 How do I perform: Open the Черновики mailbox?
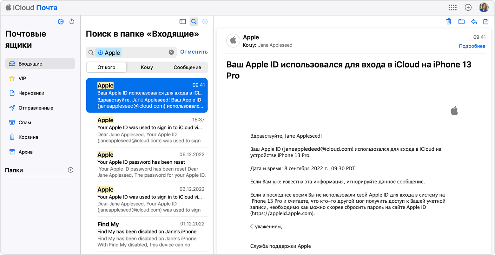pos(40,93)
